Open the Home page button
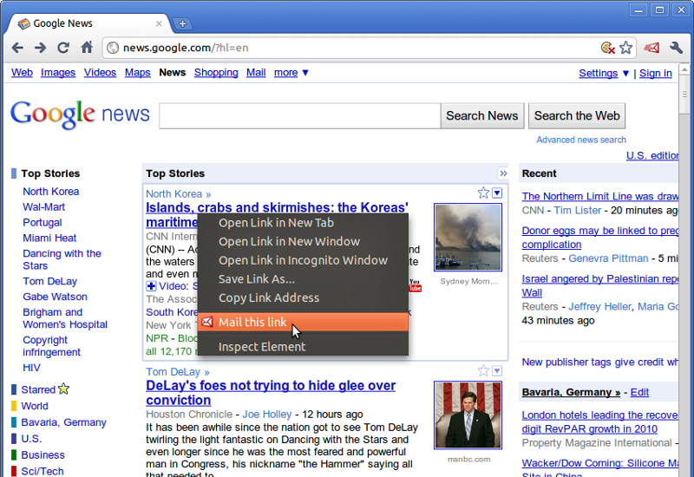Image resolution: width=694 pixels, height=477 pixels. (x=87, y=47)
